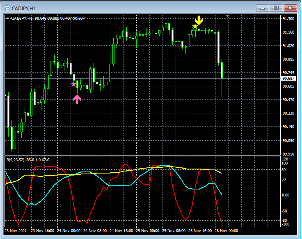This screenshot has width=302, height=239.
Task: Click the current price label 90.687
Action: coord(288,79)
